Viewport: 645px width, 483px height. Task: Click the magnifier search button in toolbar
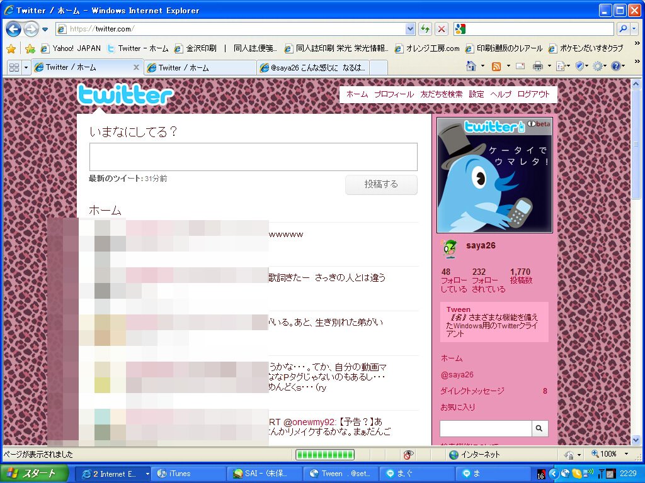(x=623, y=29)
